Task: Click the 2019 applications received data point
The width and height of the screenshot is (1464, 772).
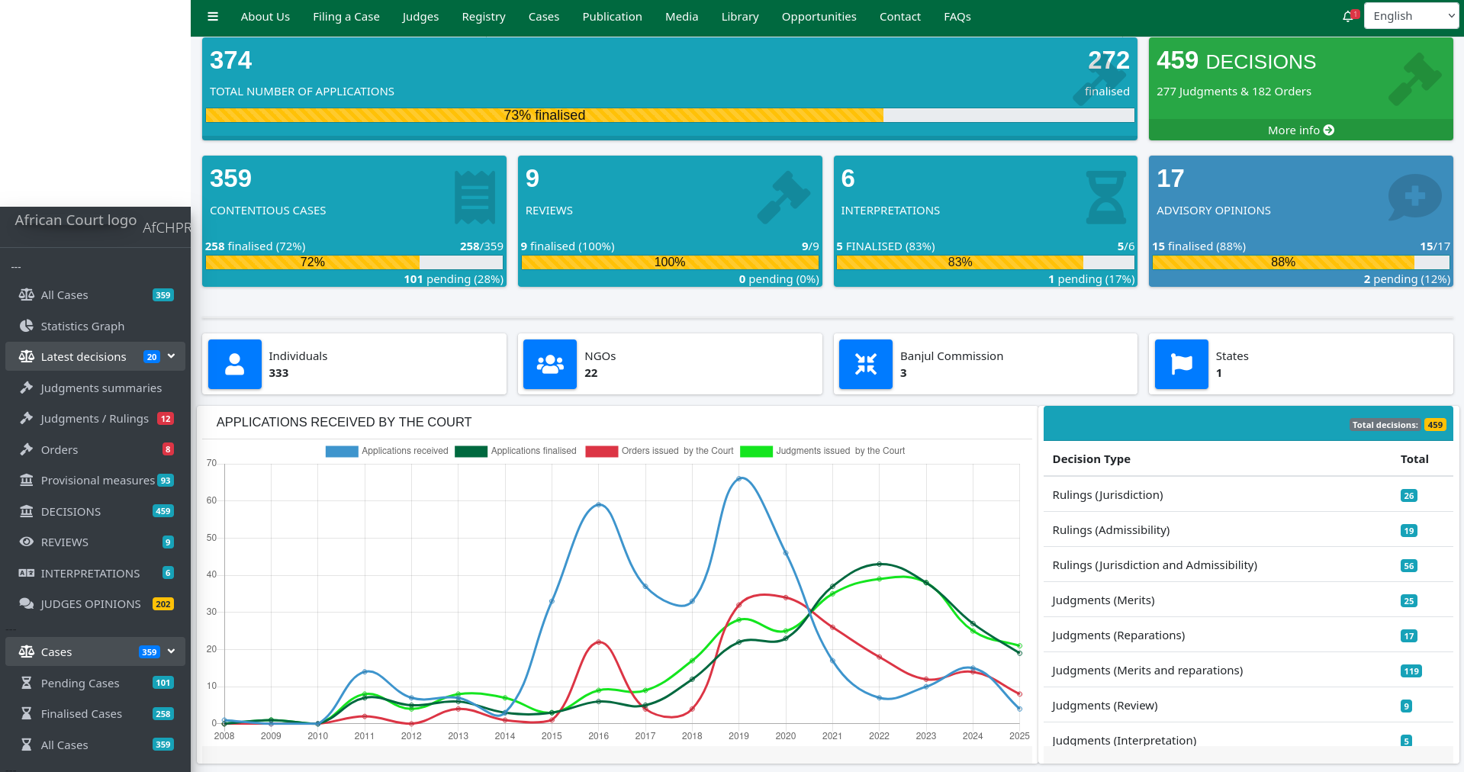Action: [x=738, y=479]
